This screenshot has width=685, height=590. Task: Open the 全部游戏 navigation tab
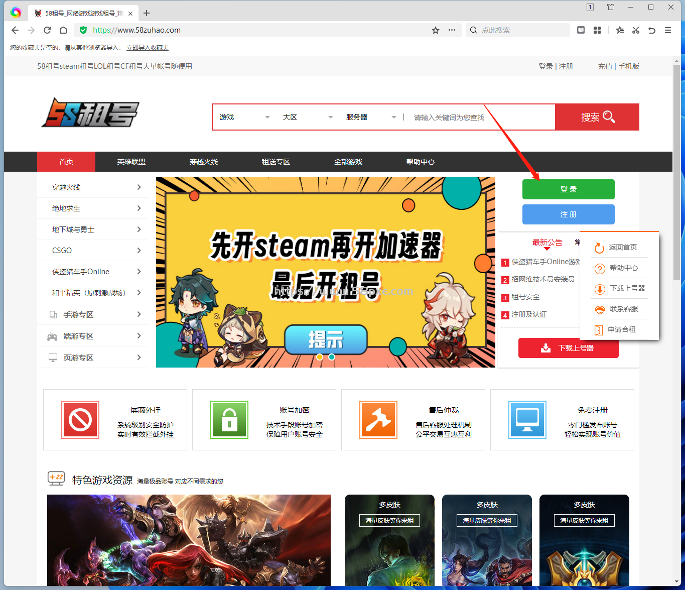click(348, 162)
